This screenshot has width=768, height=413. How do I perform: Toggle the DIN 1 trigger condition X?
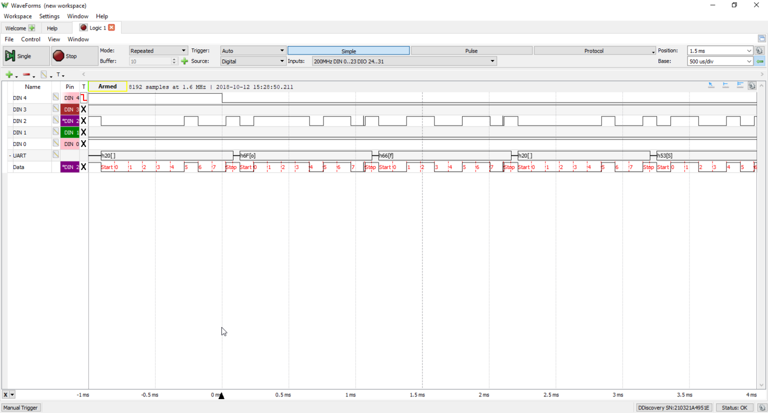(x=83, y=132)
